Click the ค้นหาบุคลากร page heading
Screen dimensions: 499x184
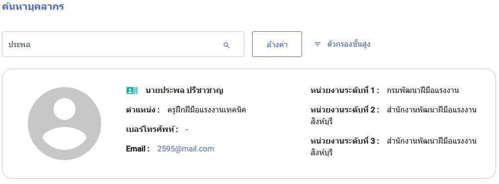pos(33,6)
